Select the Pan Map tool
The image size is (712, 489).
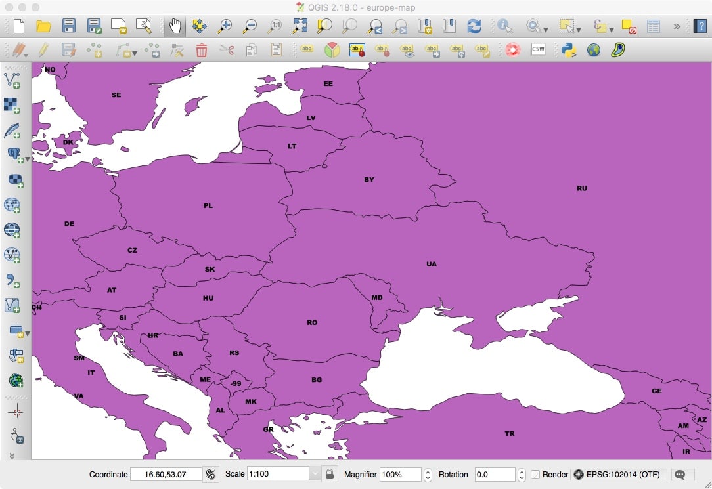coord(175,26)
